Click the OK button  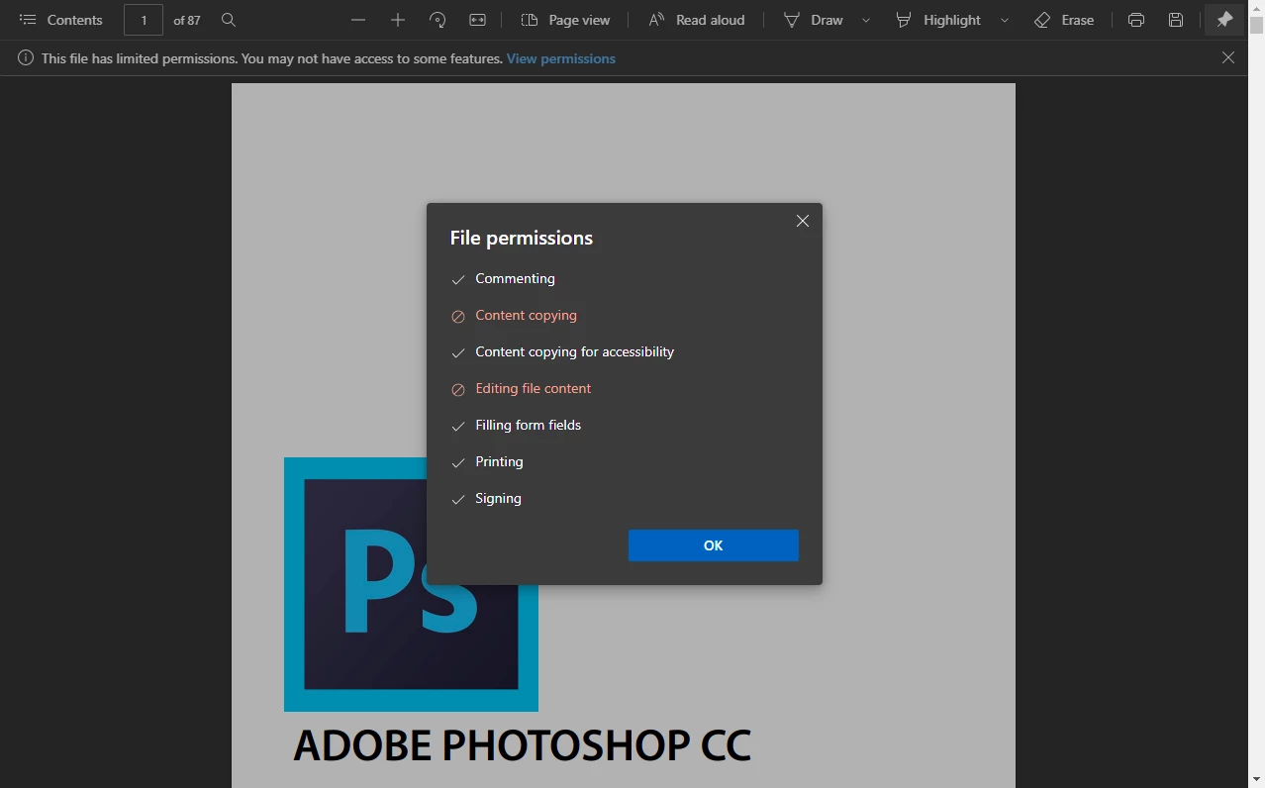click(x=713, y=545)
